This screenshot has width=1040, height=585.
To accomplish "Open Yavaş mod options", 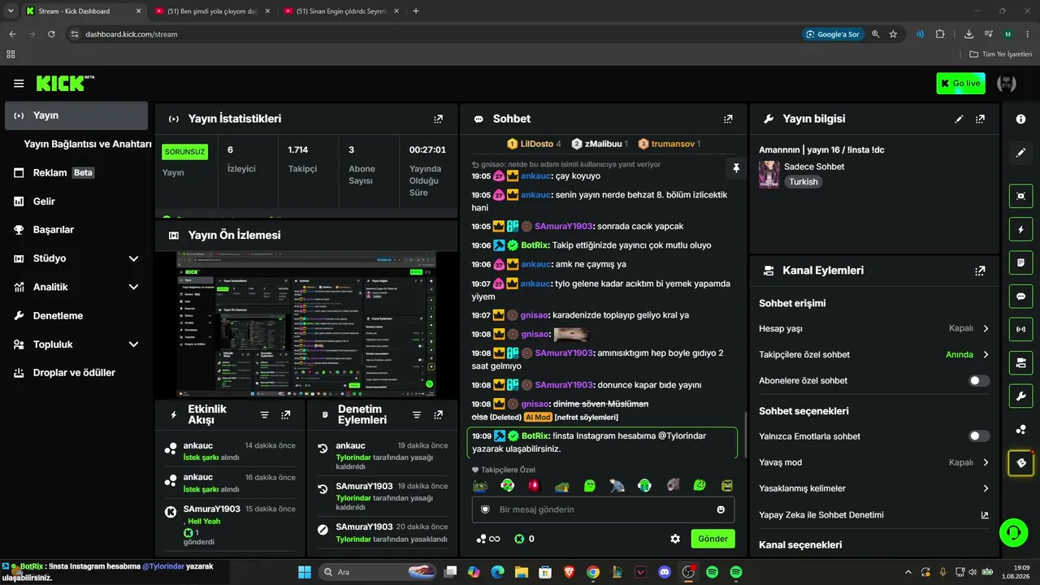I will [x=874, y=462].
